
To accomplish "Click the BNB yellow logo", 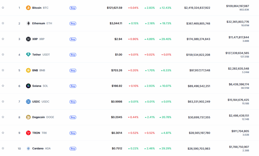I will [28, 70].
